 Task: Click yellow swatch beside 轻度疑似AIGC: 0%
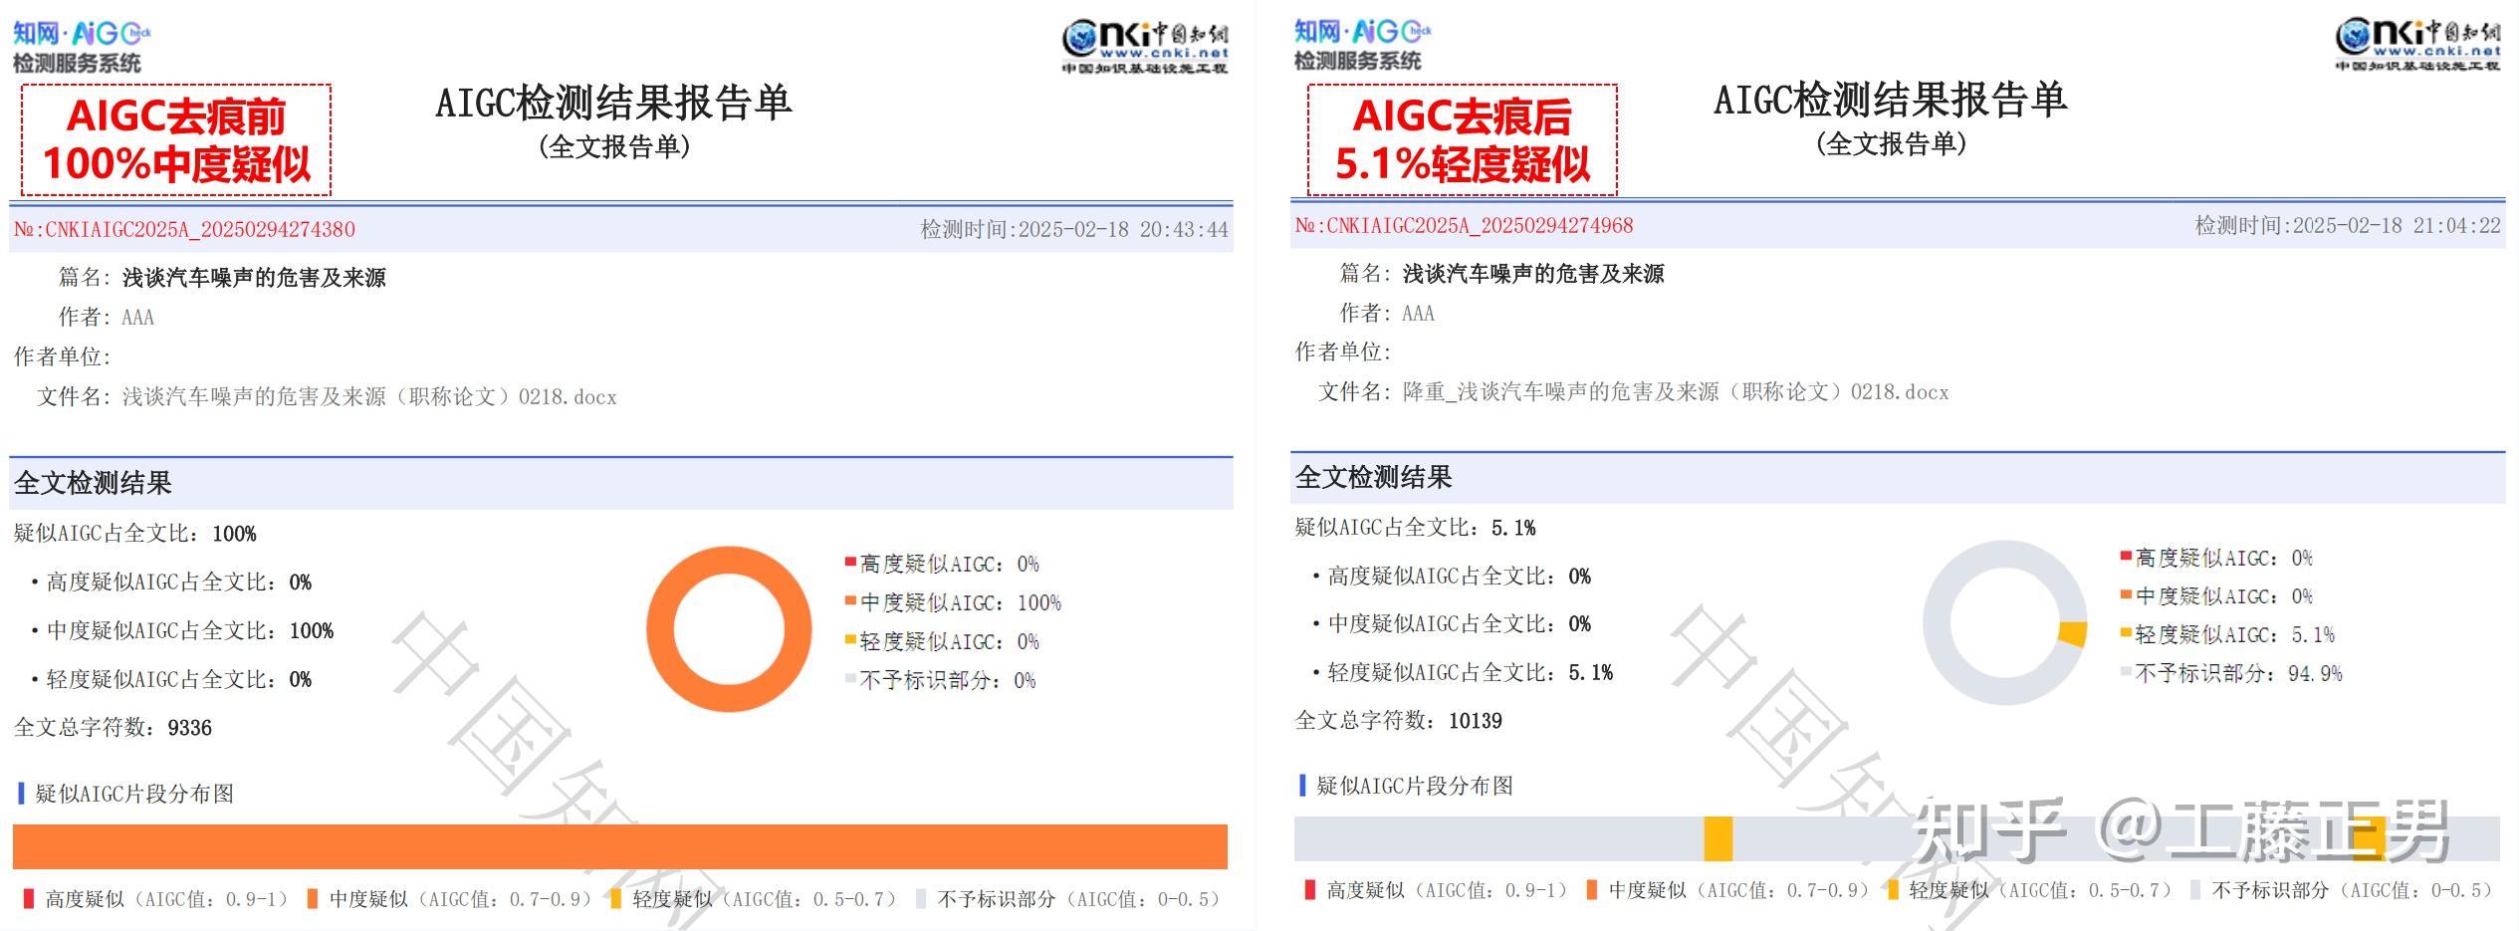(850, 639)
